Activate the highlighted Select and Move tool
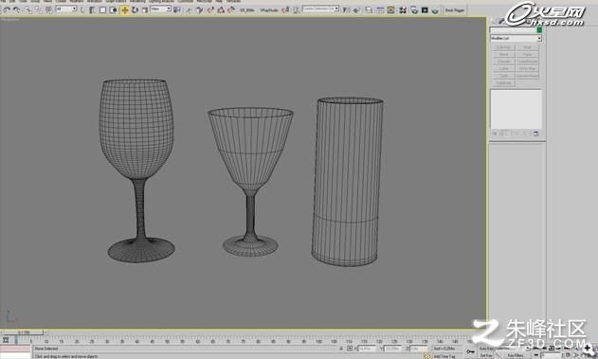The image size is (598, 359). tap(125, 9)
